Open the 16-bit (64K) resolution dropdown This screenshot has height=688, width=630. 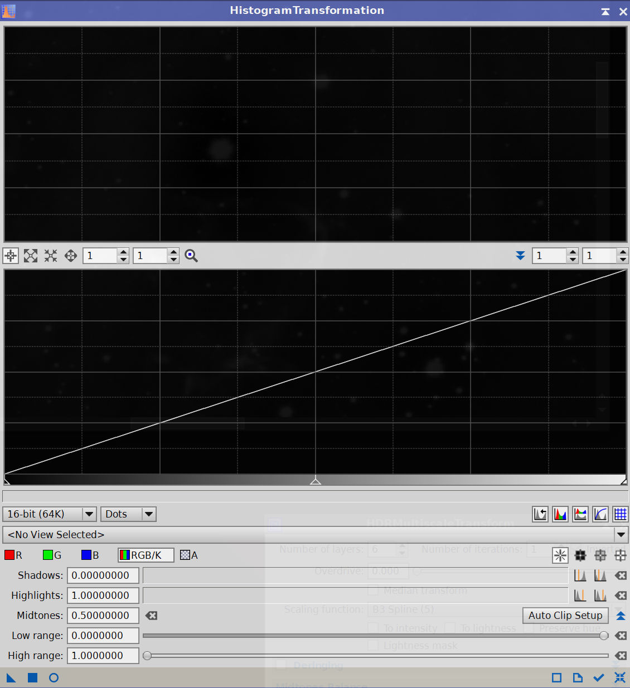coord(50,514)
